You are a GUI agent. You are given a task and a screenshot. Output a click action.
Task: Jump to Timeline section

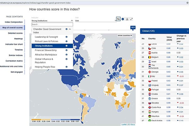tap(19, 50)
